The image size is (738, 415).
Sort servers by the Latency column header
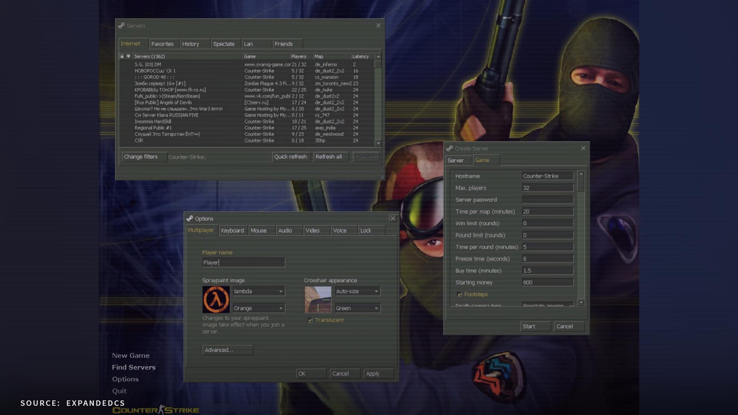(362, 56)
